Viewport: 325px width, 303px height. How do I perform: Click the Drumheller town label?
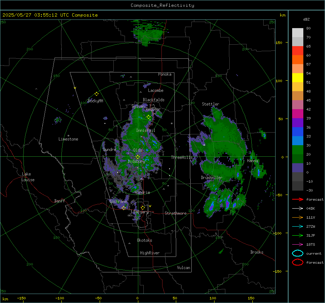(212, 178)
